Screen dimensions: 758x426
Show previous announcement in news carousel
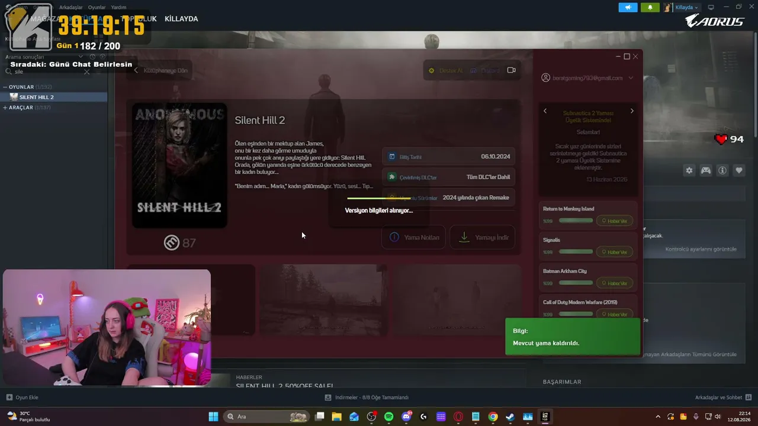(545, 111)
